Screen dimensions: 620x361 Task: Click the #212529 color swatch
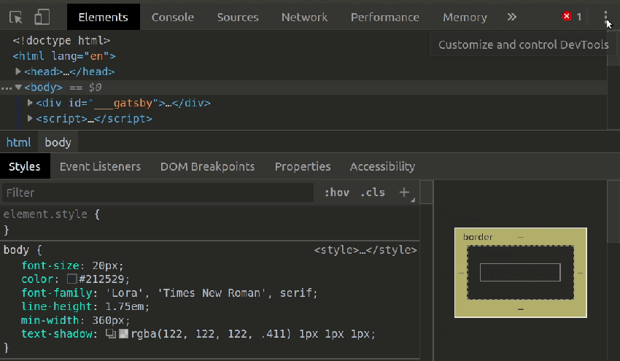(71, 279)
